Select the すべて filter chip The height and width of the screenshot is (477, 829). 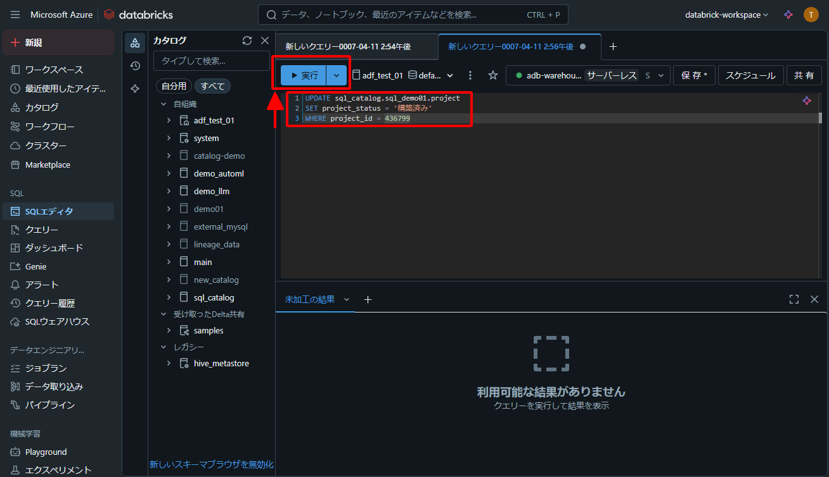pyautogui.click(x=212, y=86)
